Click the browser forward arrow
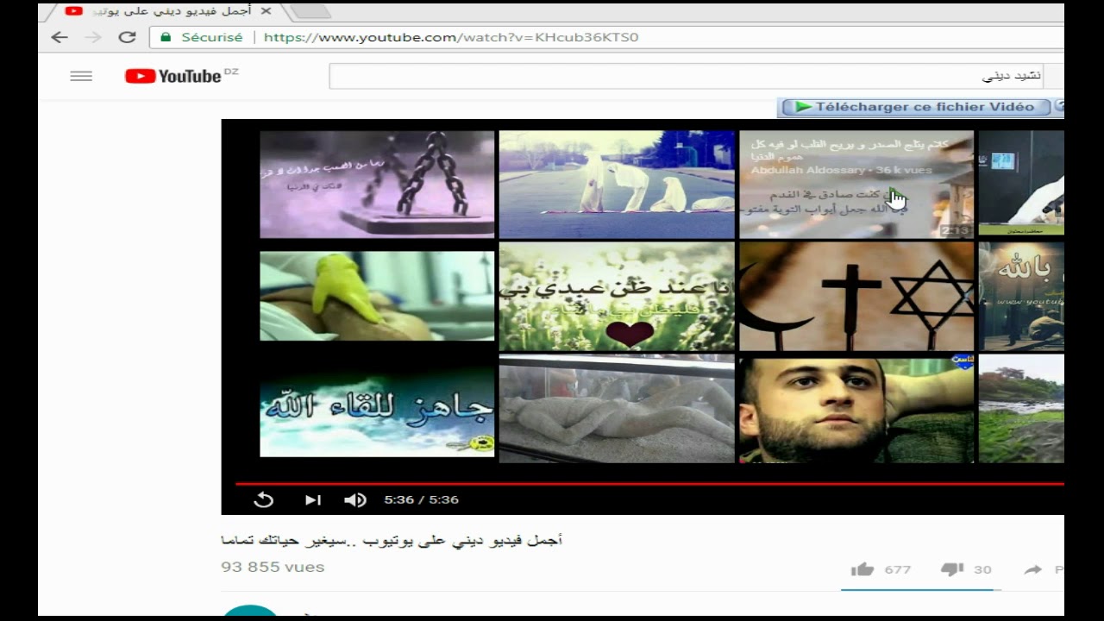 click(93, 37)
